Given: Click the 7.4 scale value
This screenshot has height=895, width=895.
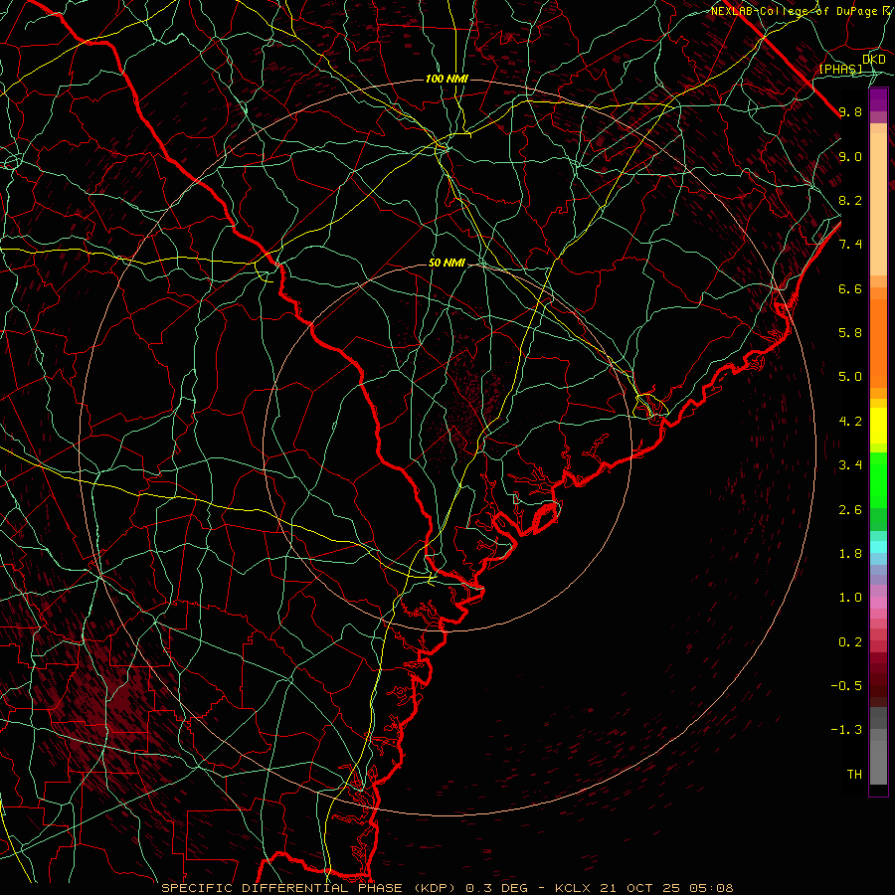Looking at the screenshot, I should click(850, 245).
